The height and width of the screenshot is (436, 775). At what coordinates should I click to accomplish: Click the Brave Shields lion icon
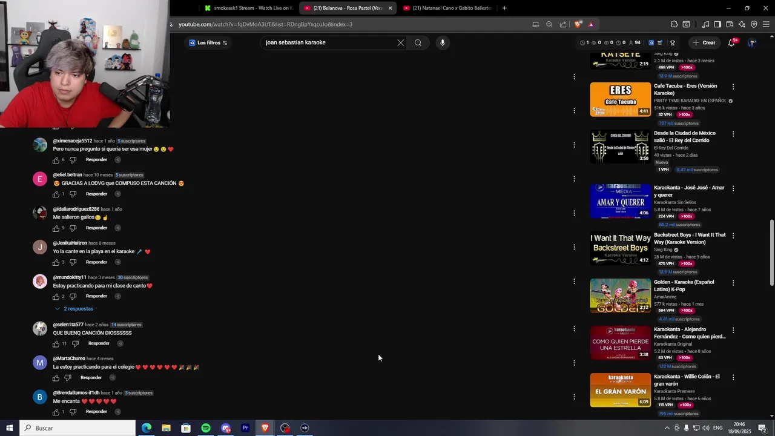pos(578,24)
